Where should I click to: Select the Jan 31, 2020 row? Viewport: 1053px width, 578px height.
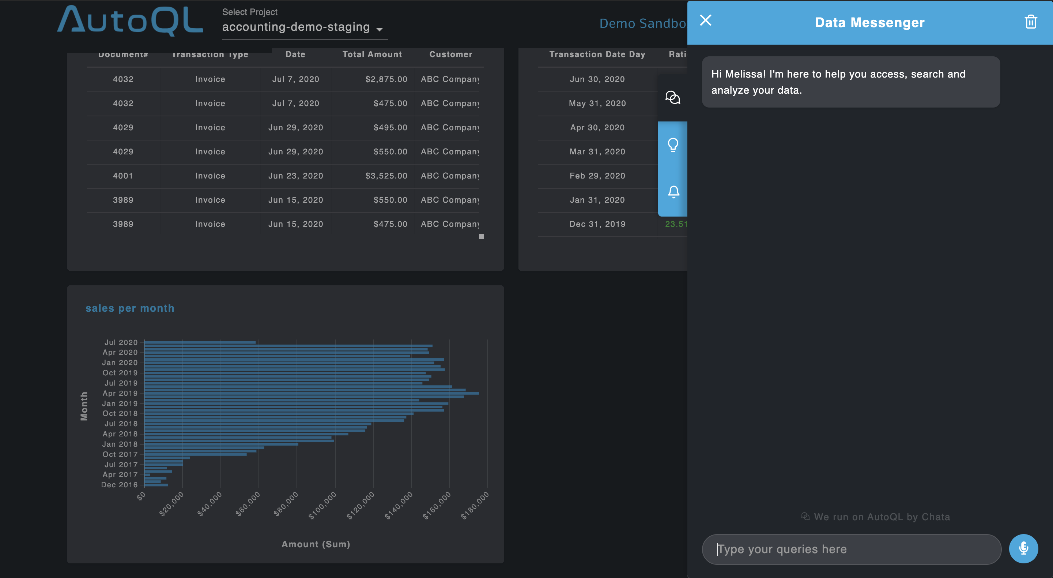pos(597,200)
